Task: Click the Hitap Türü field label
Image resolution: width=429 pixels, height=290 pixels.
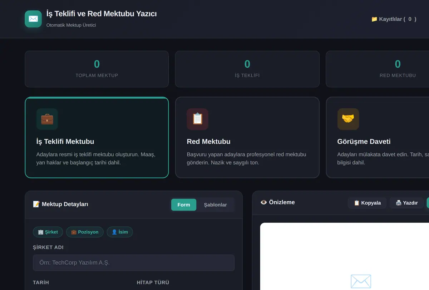Action: tap(153, 282)
